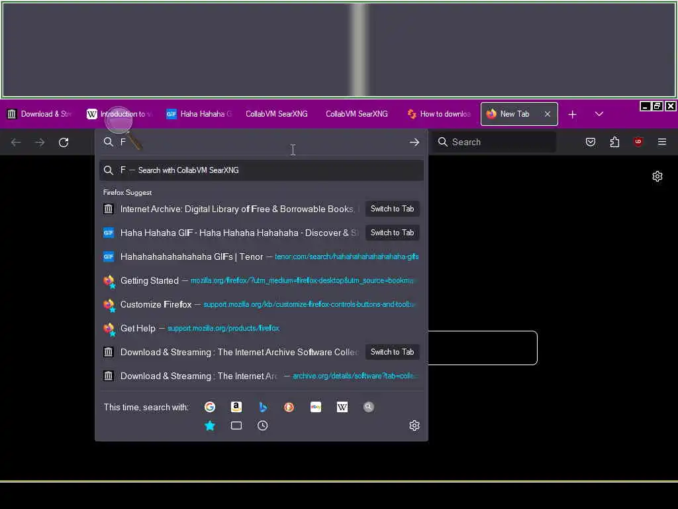Click Switch to Tab for Haha Hahaha GIF
This screenshot has width=678, height=509.
(x=392, y=233)
